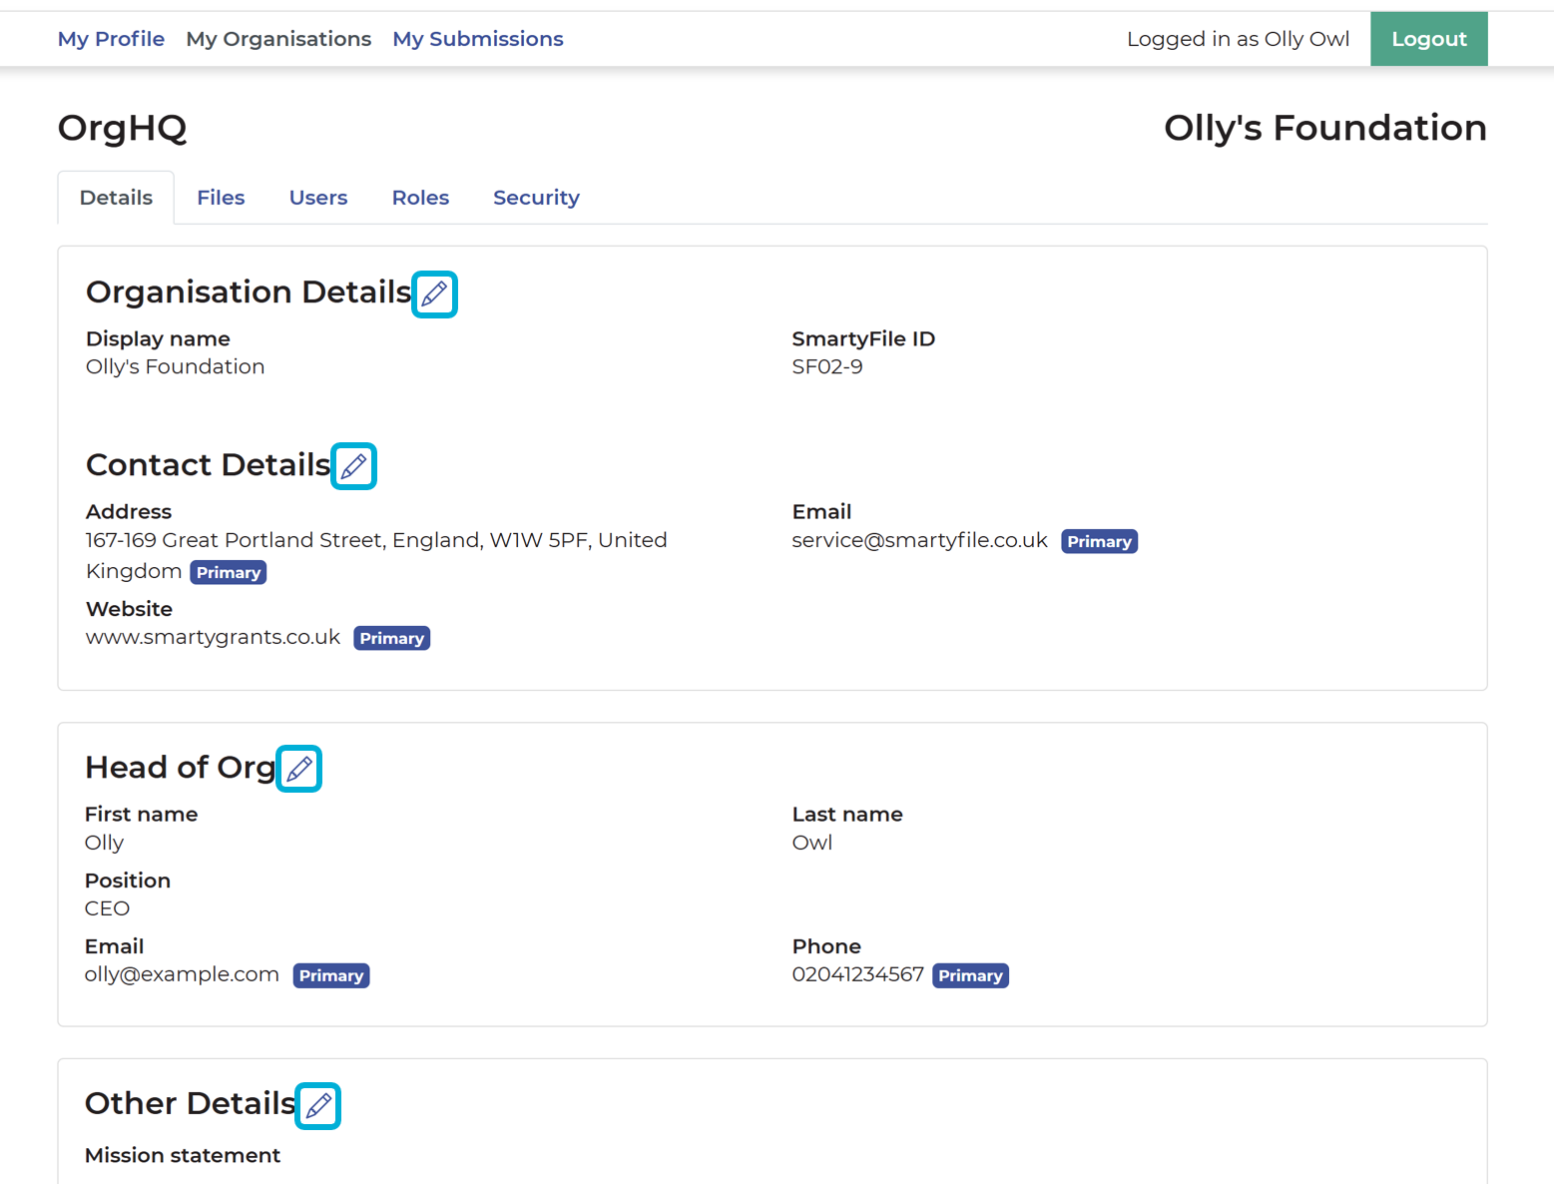Screen dimensions: 1554x1184
Task: Select the Roles tab
Action: [x=420, y=197]
